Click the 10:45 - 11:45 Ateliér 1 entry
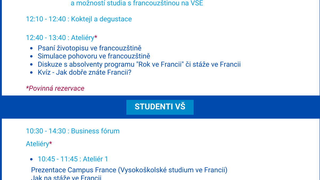 tap(73, 159)
